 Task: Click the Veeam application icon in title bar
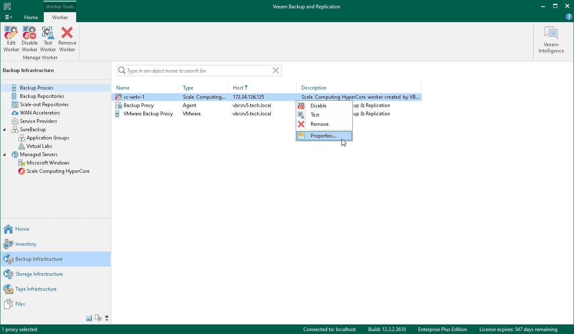pos(7,6)
